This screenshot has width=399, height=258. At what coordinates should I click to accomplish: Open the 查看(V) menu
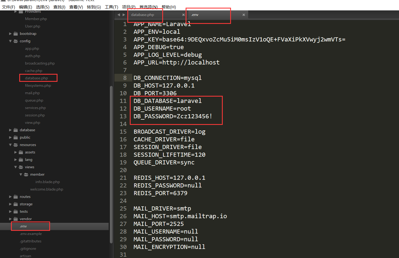pyautogui.click(x=76, y=7)
